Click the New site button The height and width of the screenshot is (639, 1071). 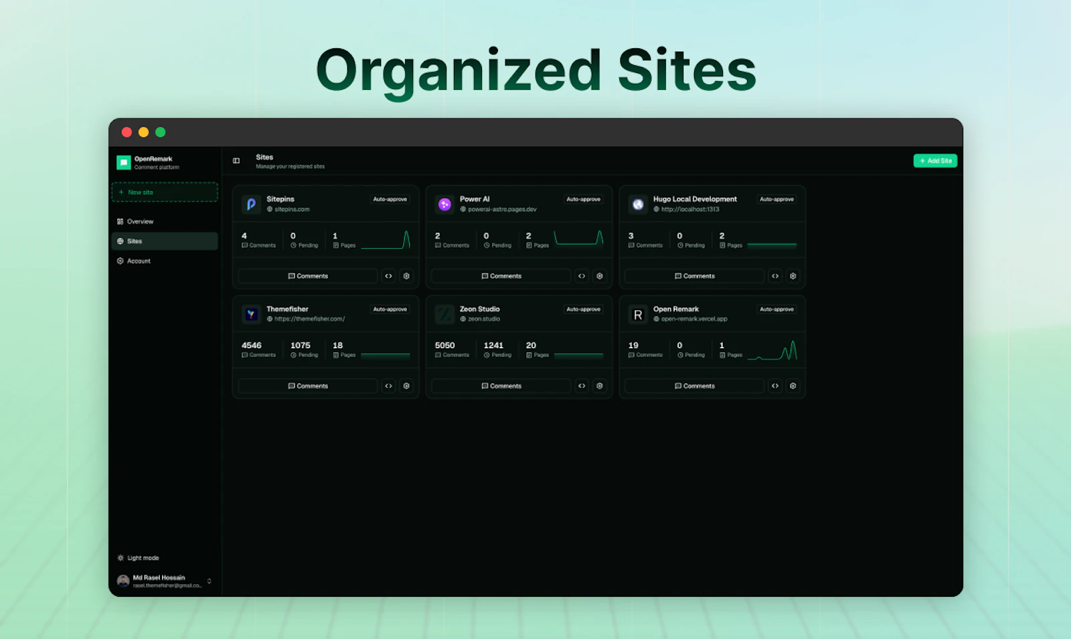coord(165,192)
